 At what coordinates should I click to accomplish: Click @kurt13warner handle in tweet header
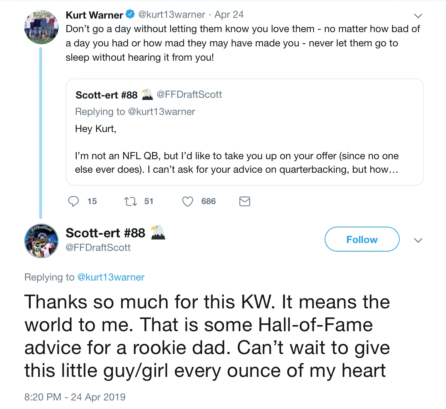pyautogui.click(x=172, y=15)
